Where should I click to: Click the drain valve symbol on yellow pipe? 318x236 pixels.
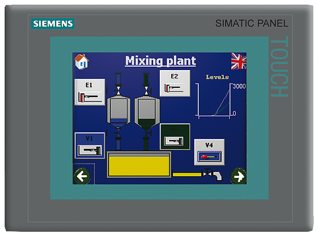207,173
